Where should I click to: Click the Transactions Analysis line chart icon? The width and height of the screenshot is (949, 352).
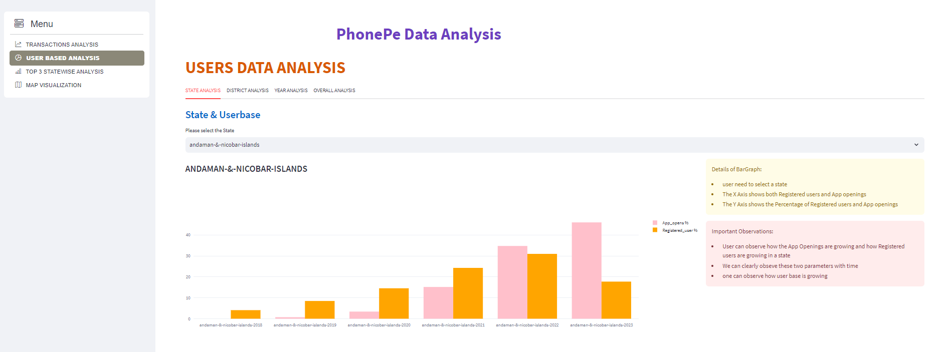click(x=18, y=44)
